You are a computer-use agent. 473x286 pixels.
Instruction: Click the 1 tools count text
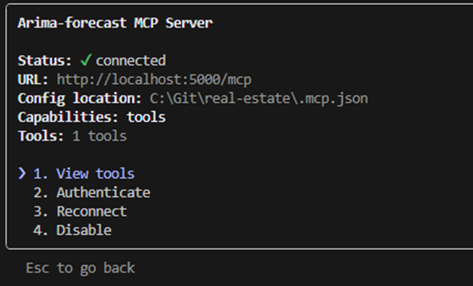pyautogui.click(x=99, y=136)
